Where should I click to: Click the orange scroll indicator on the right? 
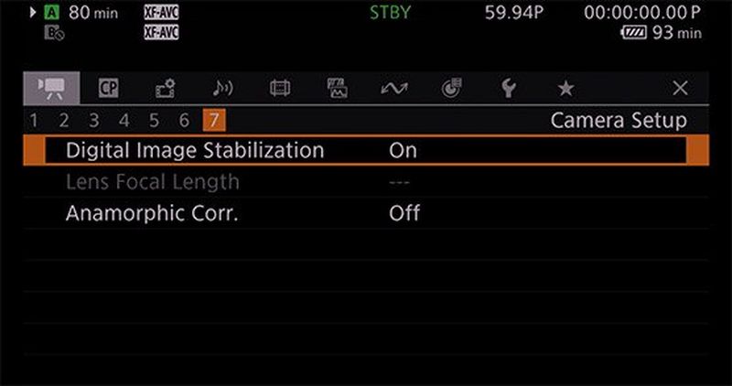[698, 150]
